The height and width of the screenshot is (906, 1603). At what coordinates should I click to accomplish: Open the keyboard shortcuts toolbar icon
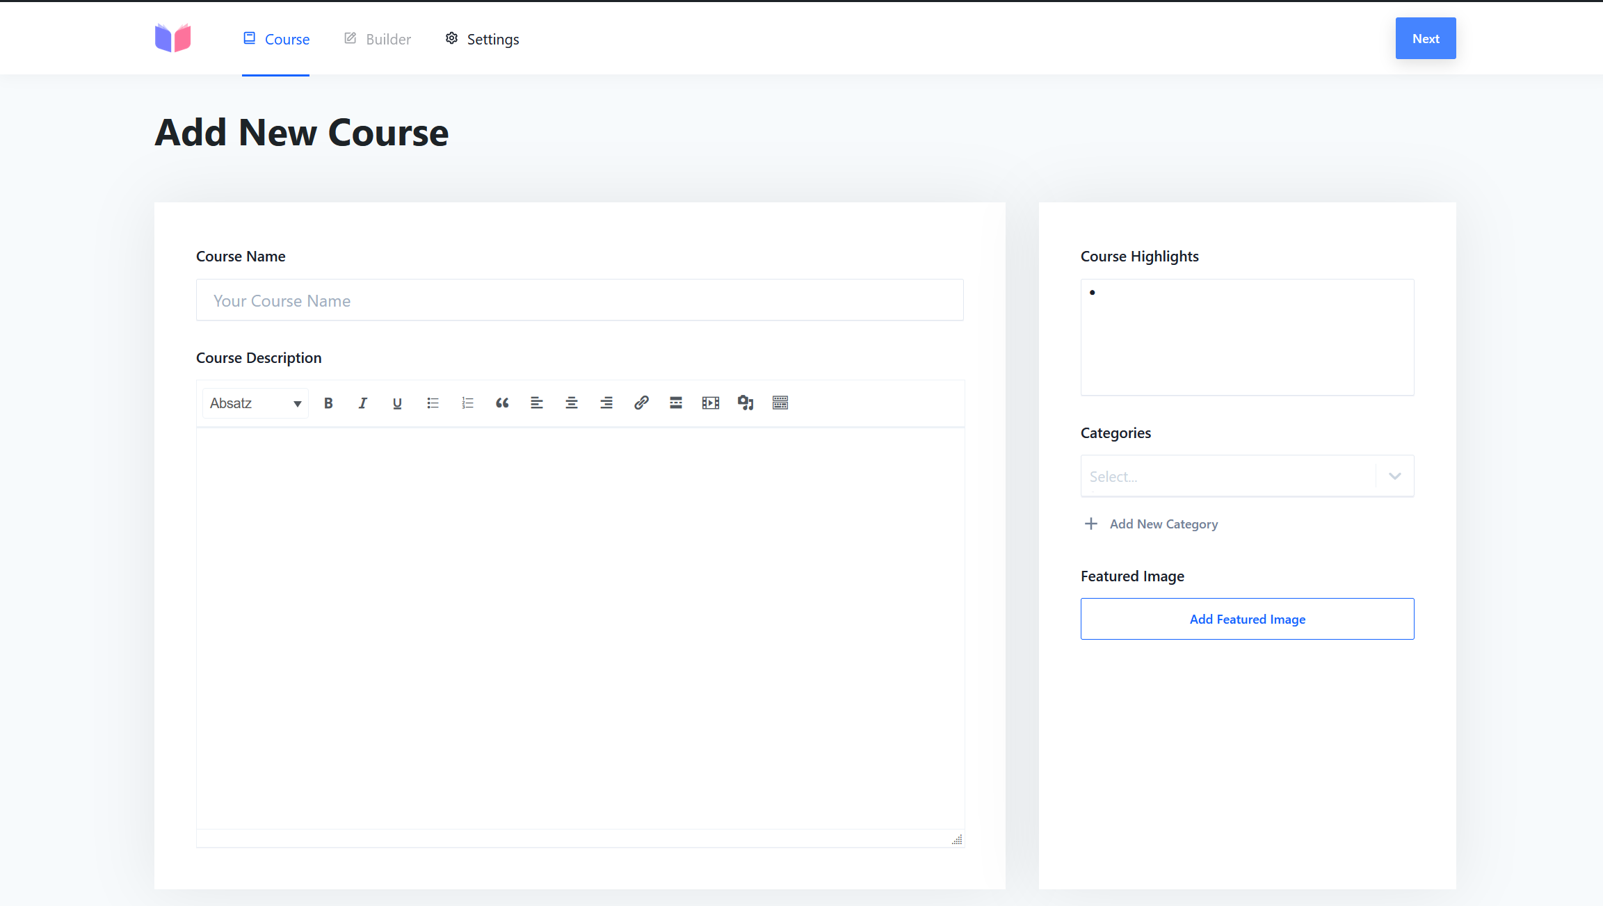(x=780, y=403)
